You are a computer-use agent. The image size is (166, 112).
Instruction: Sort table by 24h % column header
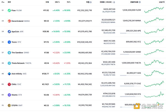[x=57, y=2]
